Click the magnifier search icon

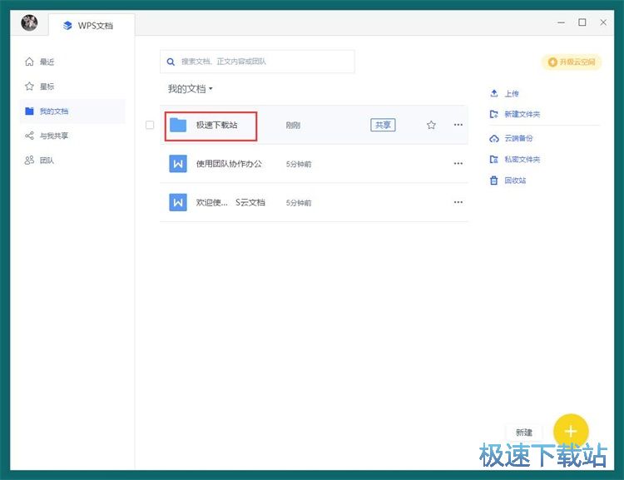click(171, 62)
